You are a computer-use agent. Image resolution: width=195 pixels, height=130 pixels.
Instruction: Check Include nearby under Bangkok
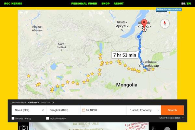(x=47, y=118)
